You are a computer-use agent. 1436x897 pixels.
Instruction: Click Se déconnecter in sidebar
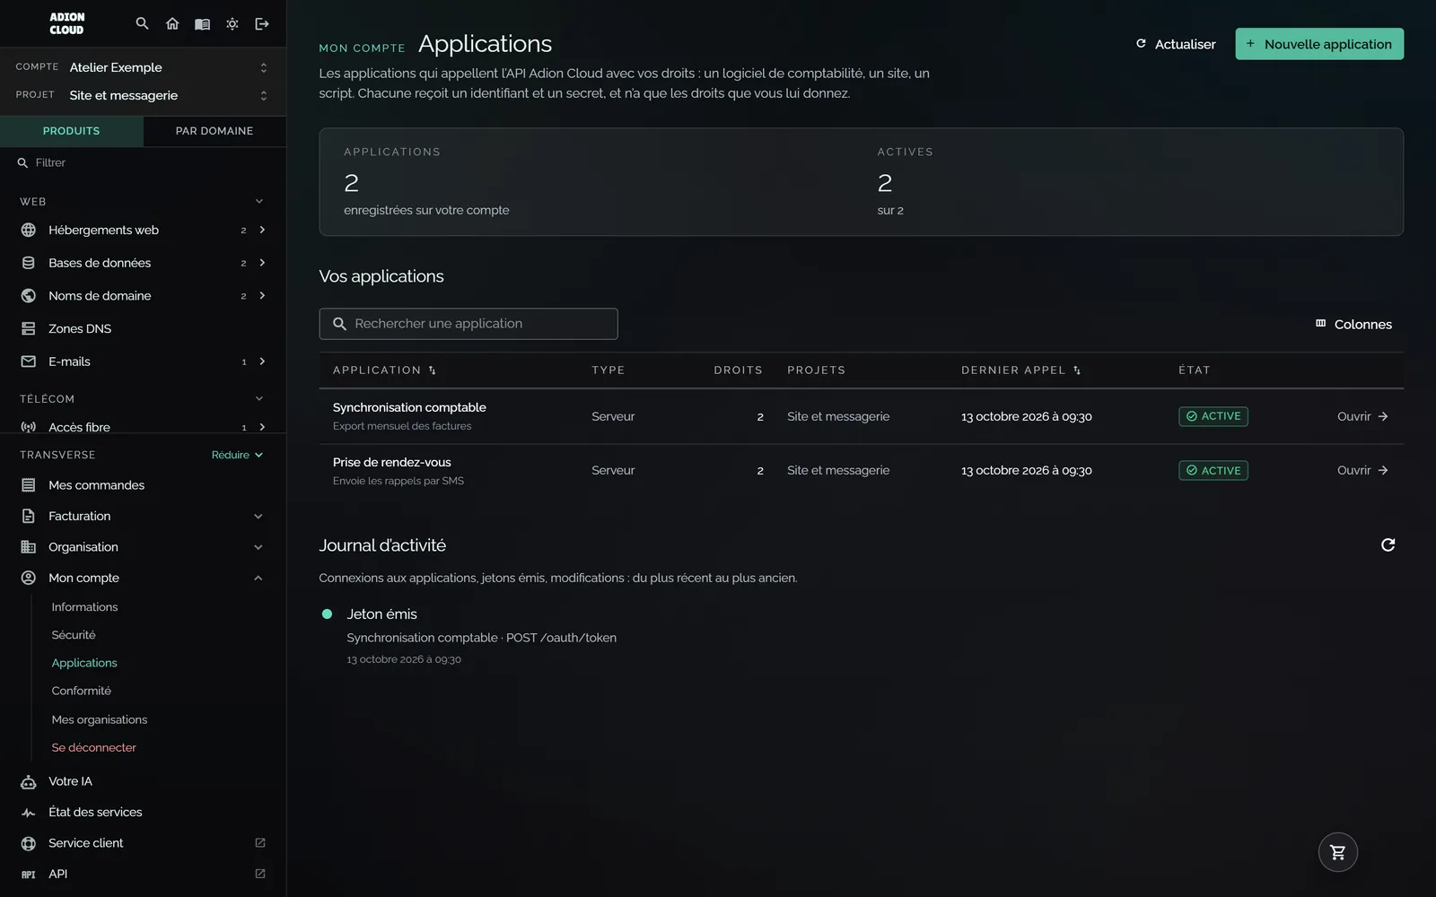[94, 747]
